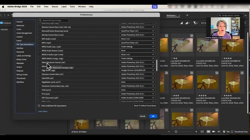Screen dimensions: 250x140
Task: Click magnifier icon in Search File Type field
Action: click(x=40, y=21)
